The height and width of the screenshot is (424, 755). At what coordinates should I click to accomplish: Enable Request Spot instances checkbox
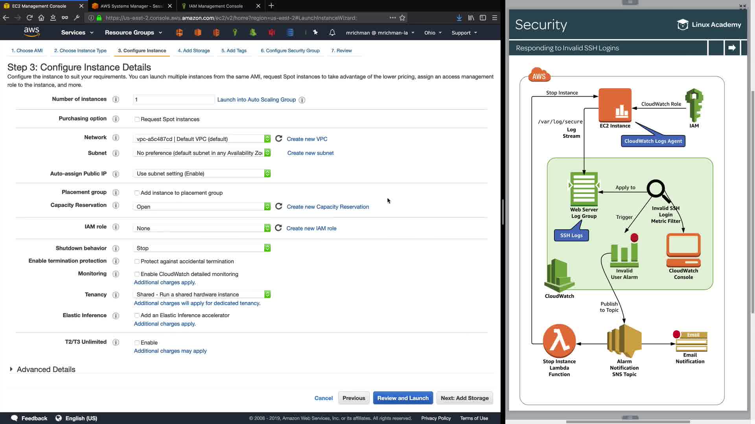click(137, 119)
